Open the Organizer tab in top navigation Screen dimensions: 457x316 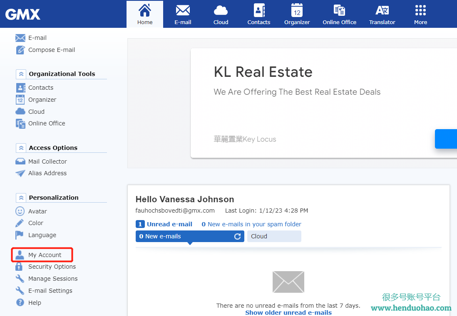297,14
